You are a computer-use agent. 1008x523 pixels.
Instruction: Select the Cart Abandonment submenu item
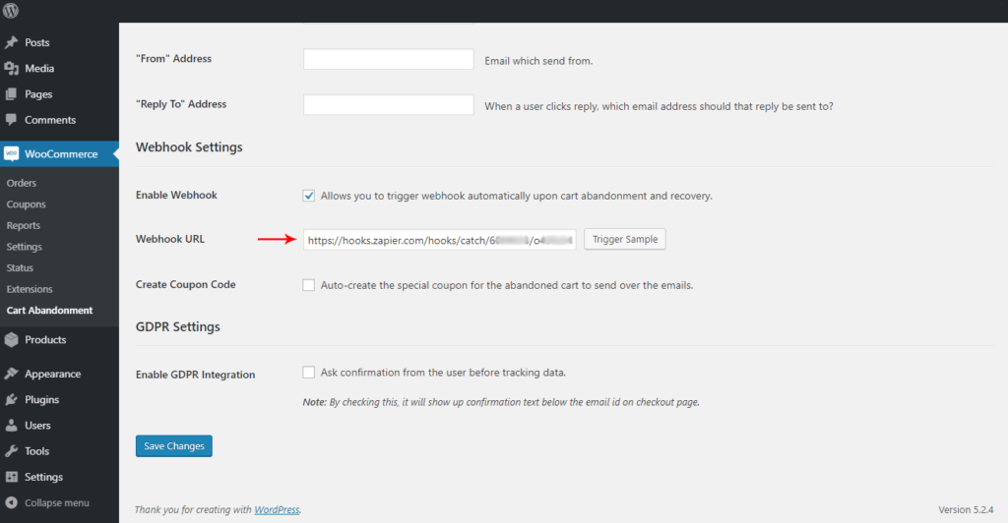click(x=49, y=310)
